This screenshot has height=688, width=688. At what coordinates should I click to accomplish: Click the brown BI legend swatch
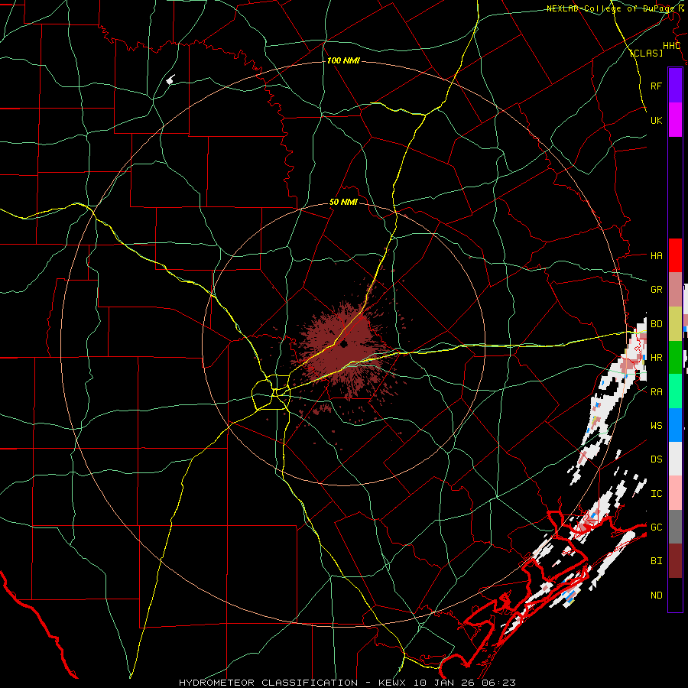[675, 561]
